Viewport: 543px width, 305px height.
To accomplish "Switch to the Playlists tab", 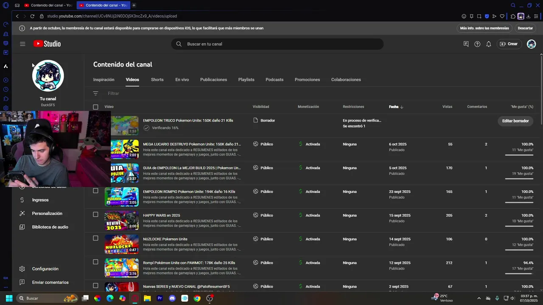I will click(x=246, y=80).
